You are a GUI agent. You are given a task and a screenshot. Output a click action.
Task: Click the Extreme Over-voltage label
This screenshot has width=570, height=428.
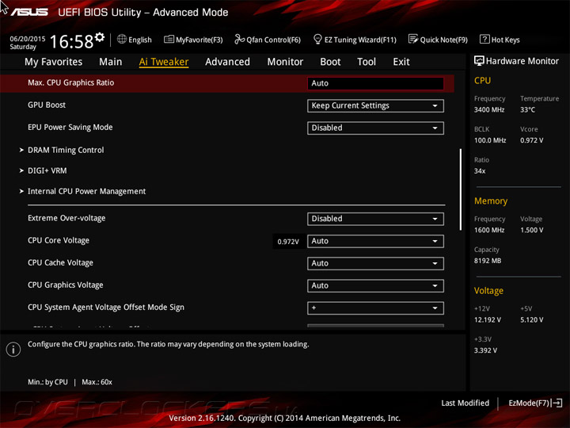pyautogui.click(x=66, y=218)
